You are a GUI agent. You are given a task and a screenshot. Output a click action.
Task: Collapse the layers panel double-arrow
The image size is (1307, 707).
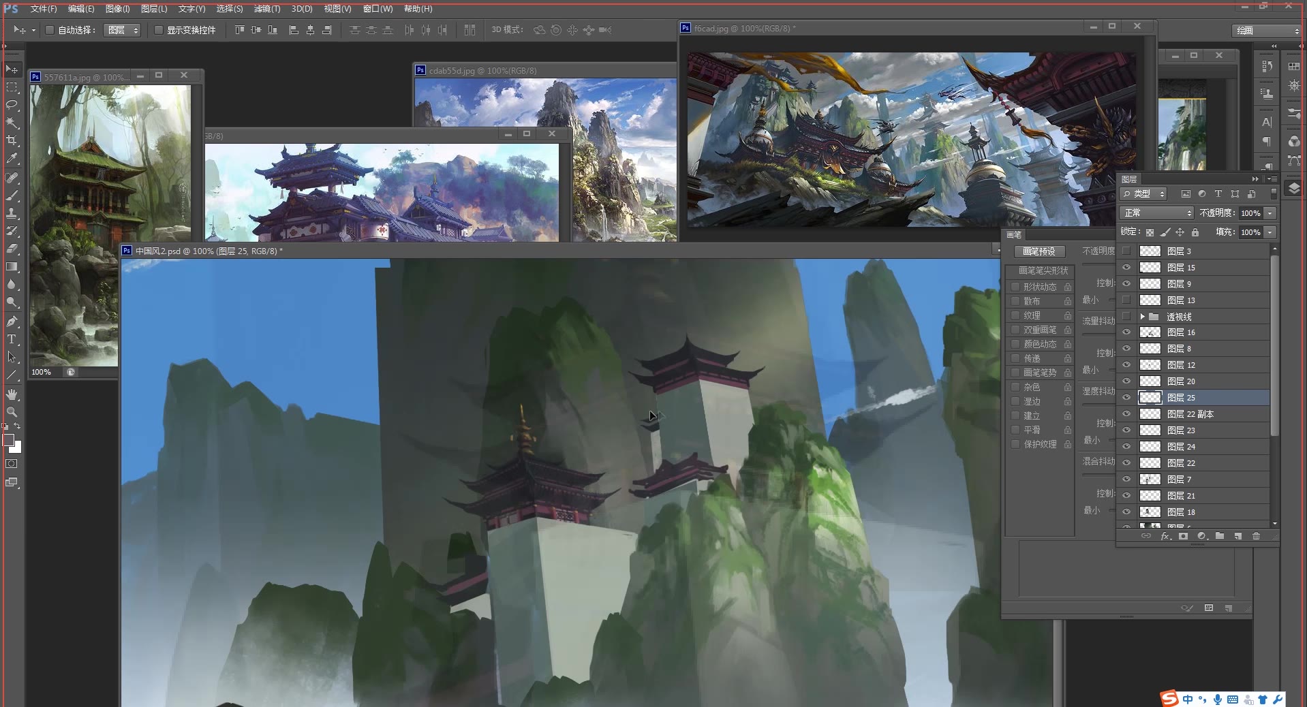(x=1255, y=178)
